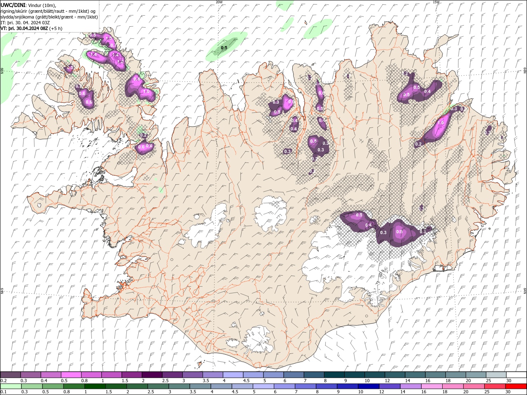Click the light grey 25 snow legend swatch

[x=496, y=375]
